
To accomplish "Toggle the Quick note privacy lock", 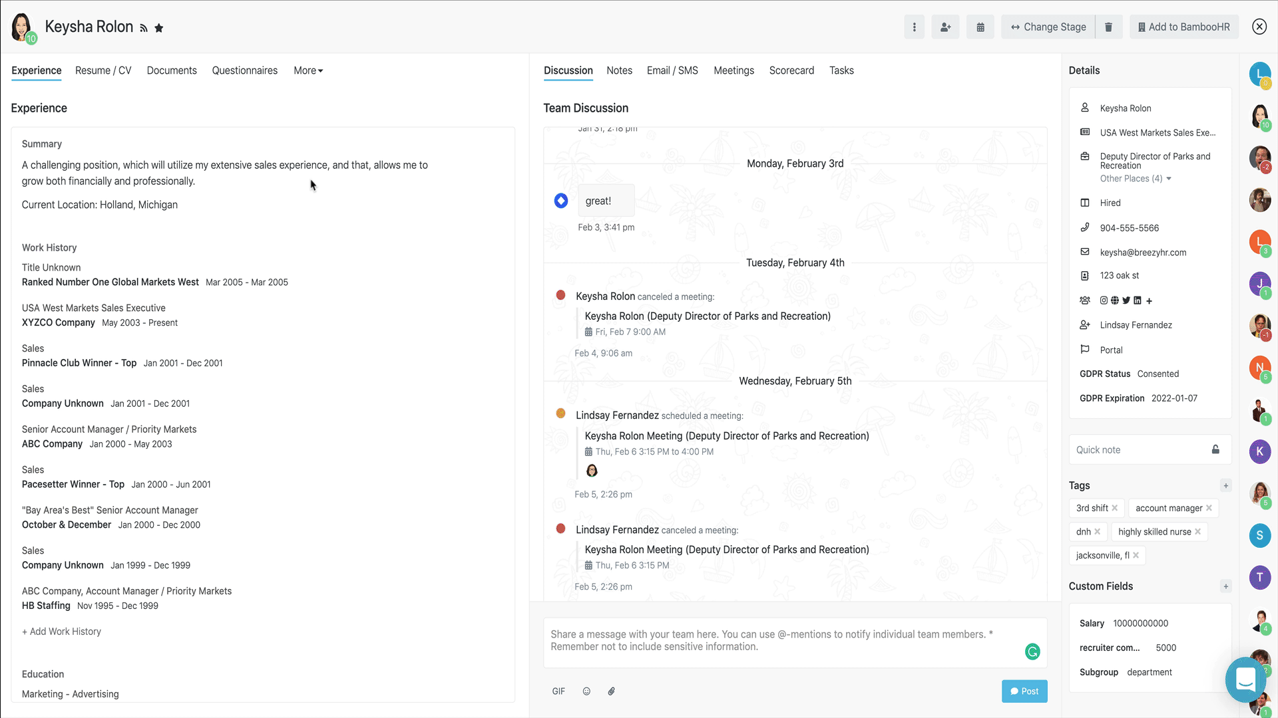I will pos(1215,449).
